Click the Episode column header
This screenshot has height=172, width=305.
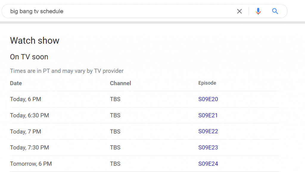(x=207, y=83)
